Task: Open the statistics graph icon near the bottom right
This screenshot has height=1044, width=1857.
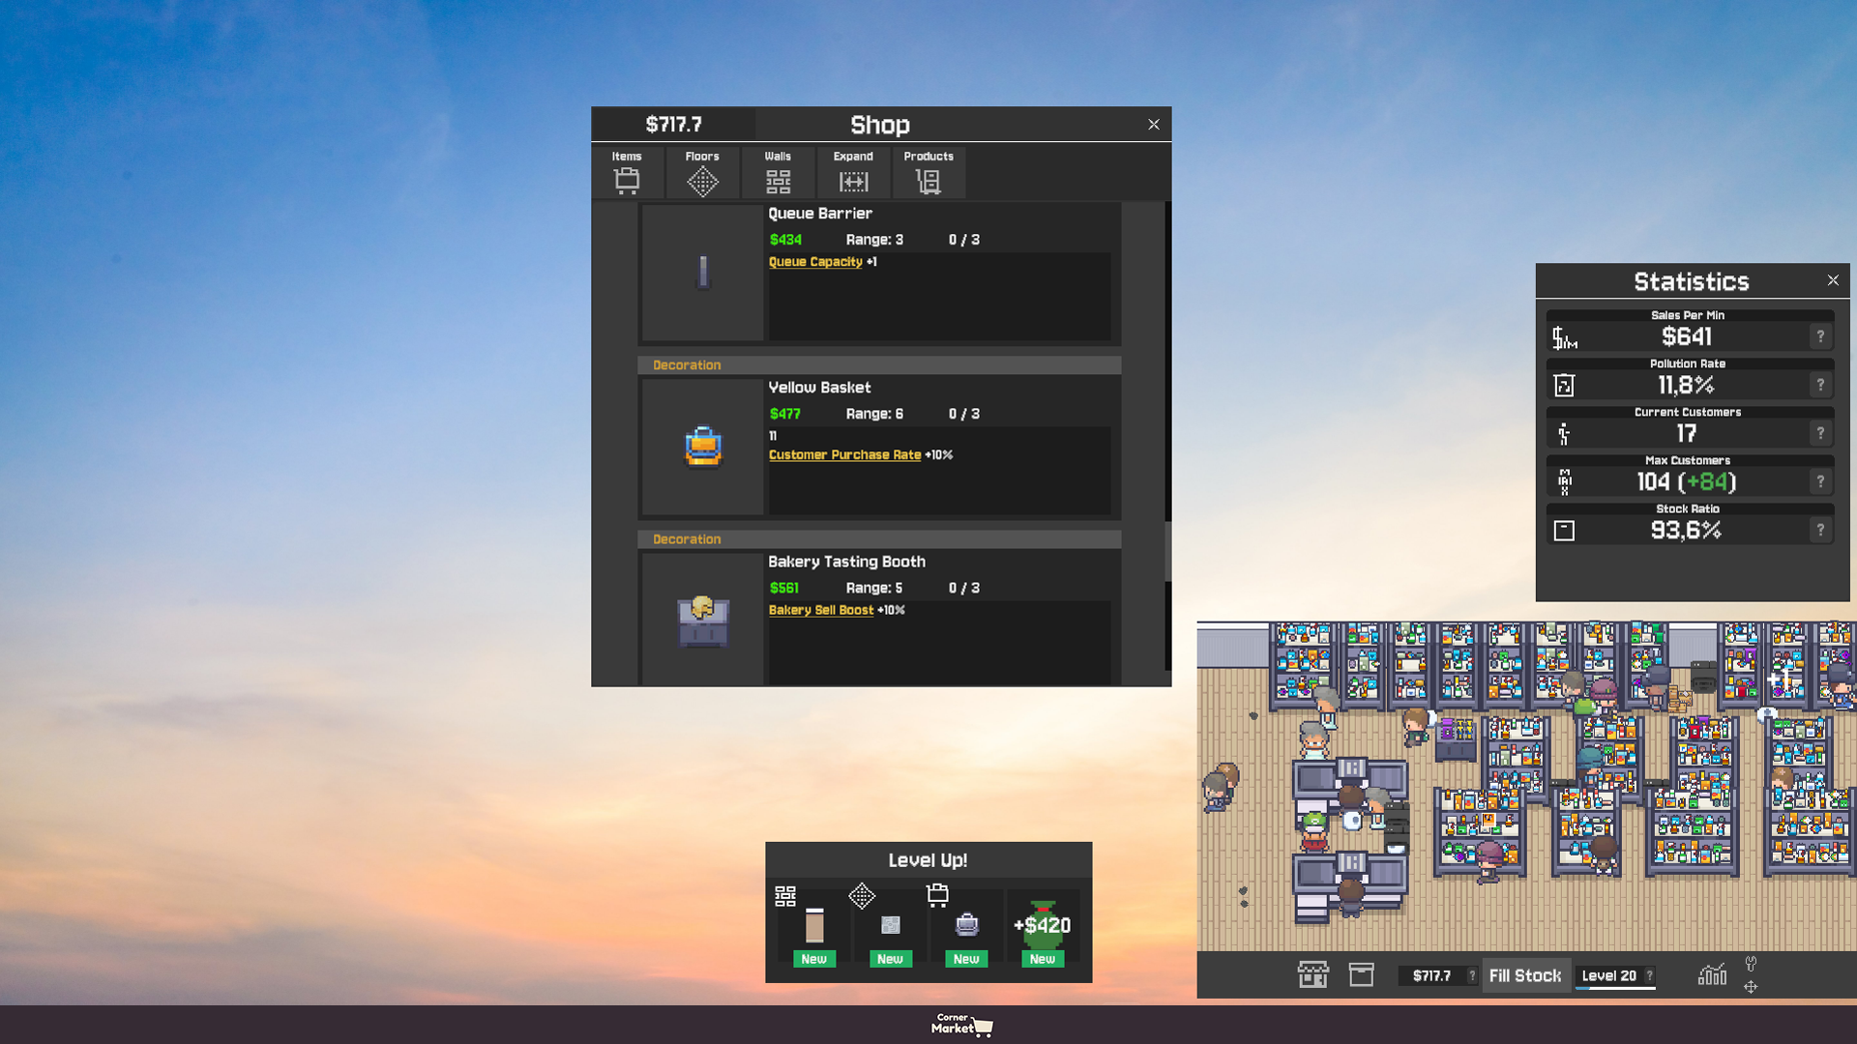Action: (1712, 975)
